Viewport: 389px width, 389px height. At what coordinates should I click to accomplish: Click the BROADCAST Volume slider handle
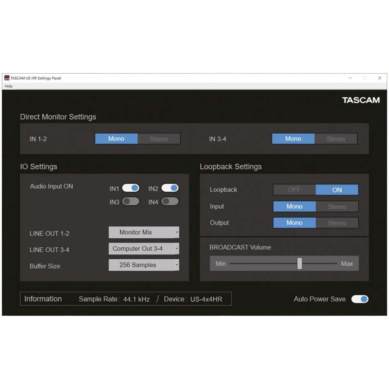300,264
